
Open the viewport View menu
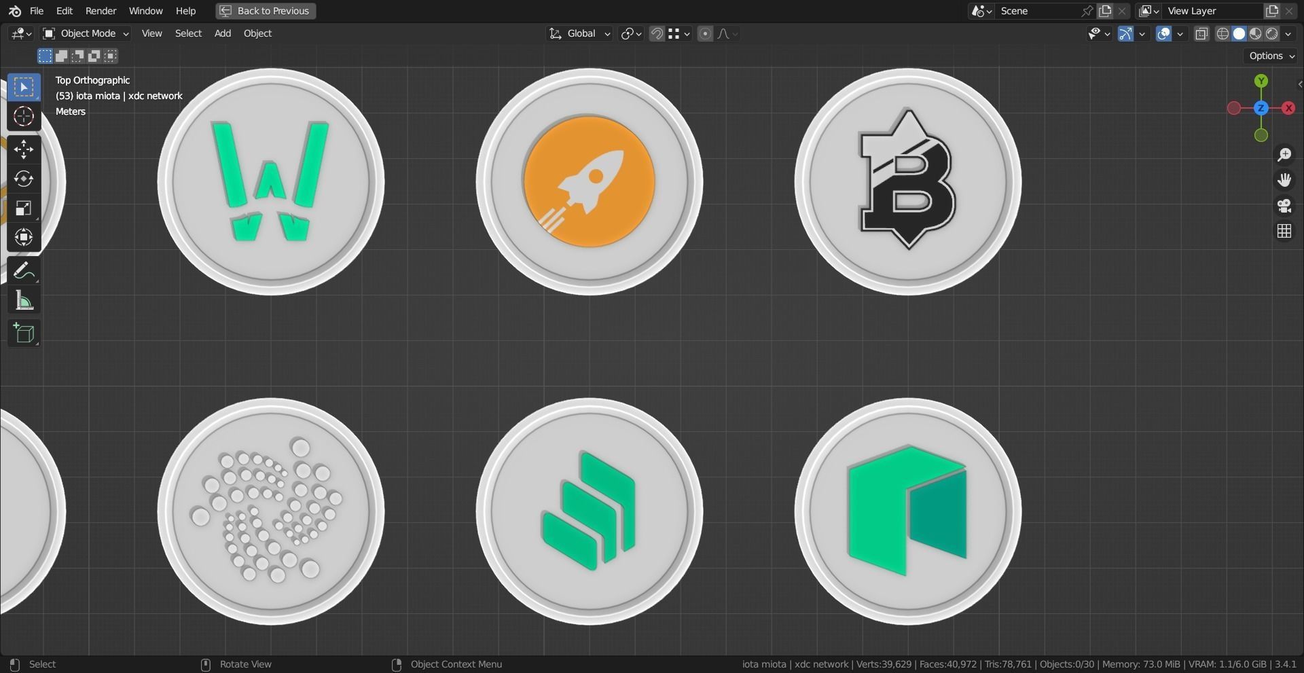tap(151, 33)
